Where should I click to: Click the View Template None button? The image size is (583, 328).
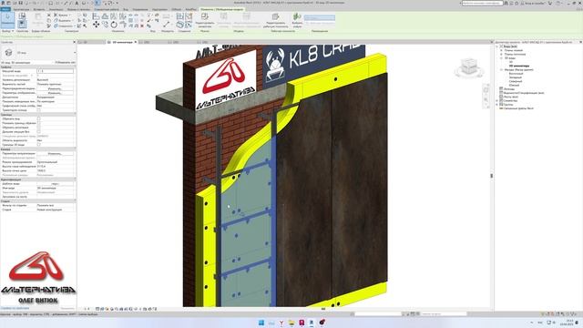[55, 184]
